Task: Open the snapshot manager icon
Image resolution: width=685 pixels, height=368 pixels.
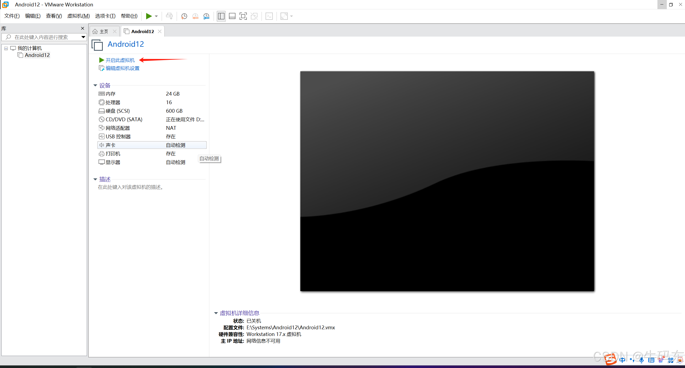Action: (206, 16)
